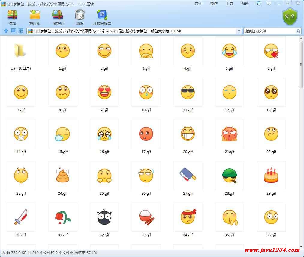Switch to thumbnail grid view icon
Image resolution: width=304 pixels, height=257 pixels.
tap(21, 31)
